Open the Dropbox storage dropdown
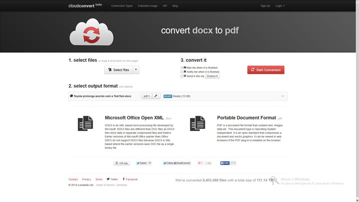This screenshot has height=202, width=359. 212,76
